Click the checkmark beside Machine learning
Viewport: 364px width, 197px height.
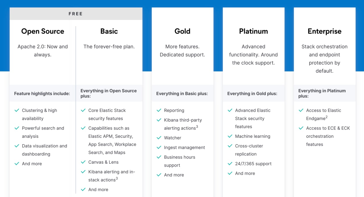click(230, 136)
